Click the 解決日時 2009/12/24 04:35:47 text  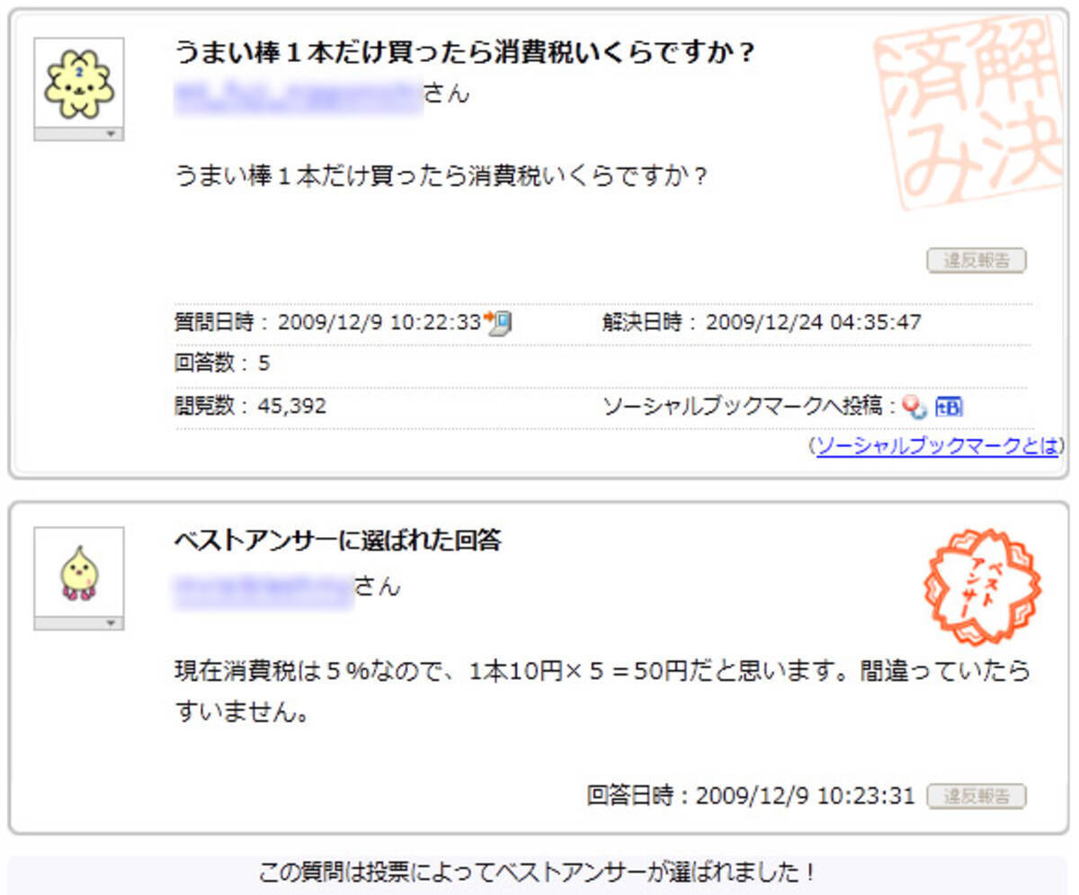point(762,322)
